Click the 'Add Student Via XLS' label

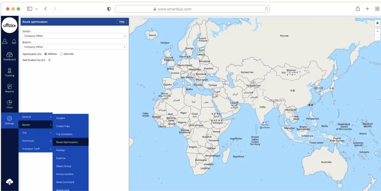coord(34,60)
